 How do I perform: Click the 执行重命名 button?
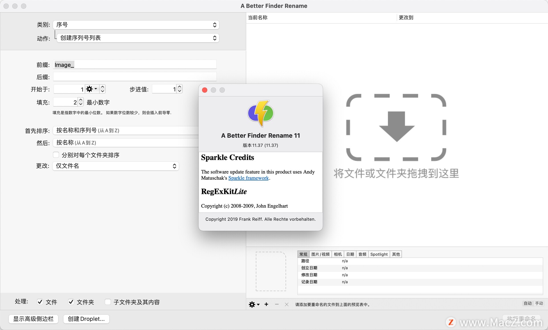coord(521,319)
